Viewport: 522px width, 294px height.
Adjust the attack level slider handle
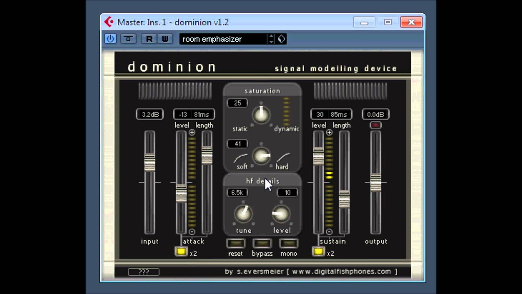coord(181,193)
